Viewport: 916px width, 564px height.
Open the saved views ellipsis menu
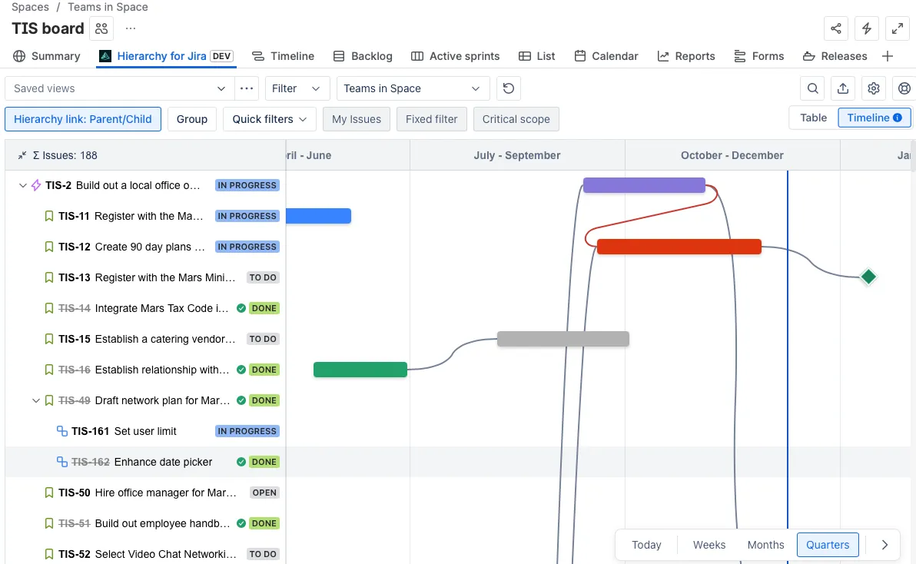[247, 88]
